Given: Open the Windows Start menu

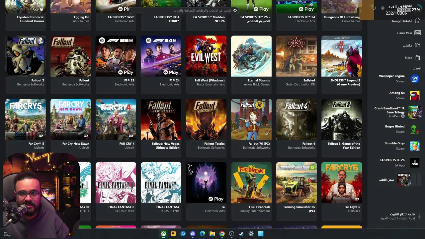Looking at the screenshot, I should click(261, 234).
